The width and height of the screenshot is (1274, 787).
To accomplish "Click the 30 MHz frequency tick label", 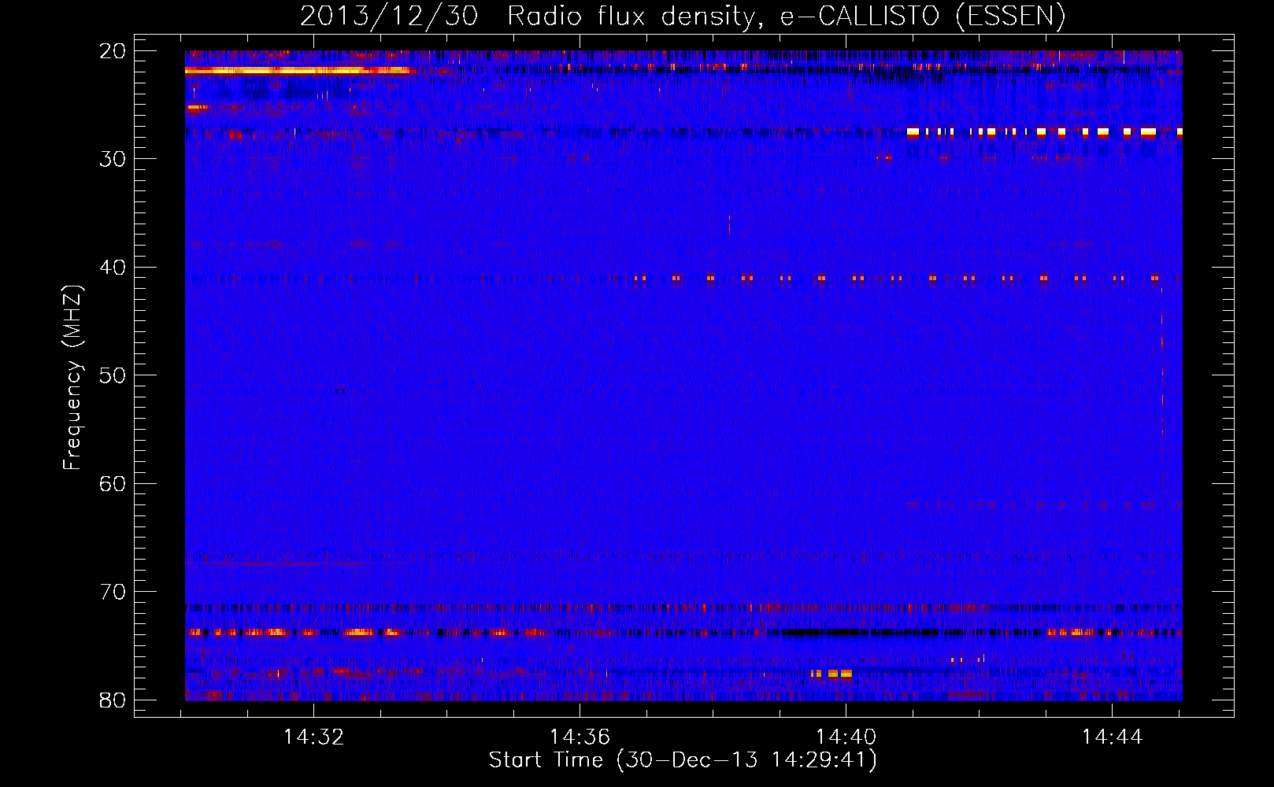I will coord(113,159).
